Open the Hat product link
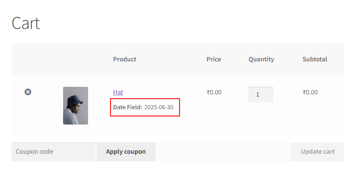This screenshot has width=354, height=188. [118, 92]
